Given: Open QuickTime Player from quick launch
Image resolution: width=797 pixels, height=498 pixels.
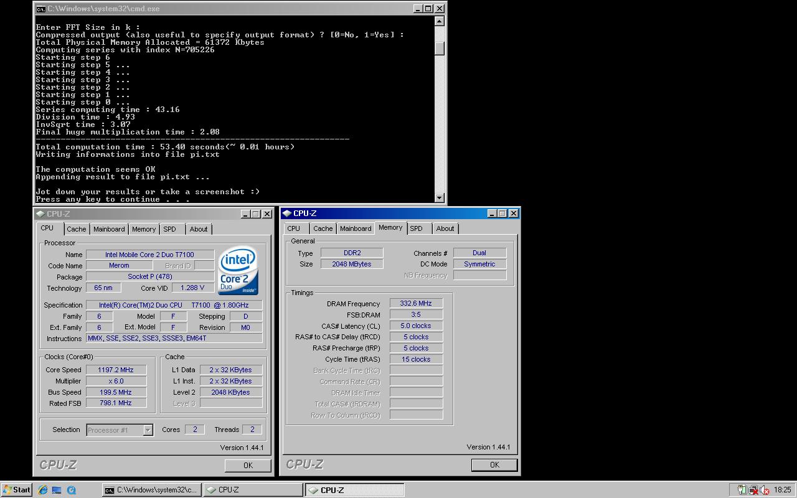Looking at the screenshot, I should click(71, 490).
